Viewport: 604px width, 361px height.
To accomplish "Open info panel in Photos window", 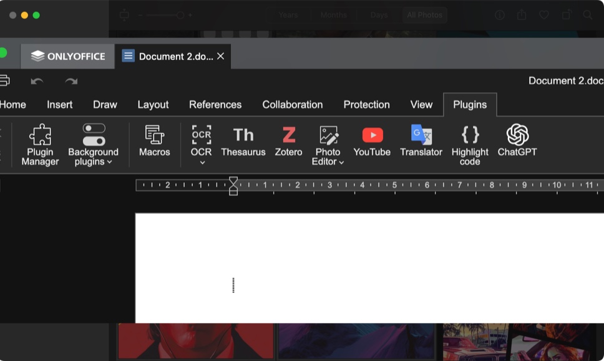I will click(500, 15).
